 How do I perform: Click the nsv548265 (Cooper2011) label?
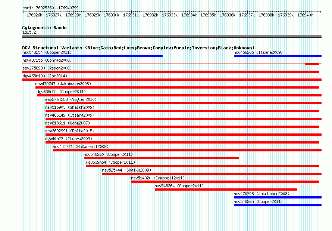[x=258, y=201]
